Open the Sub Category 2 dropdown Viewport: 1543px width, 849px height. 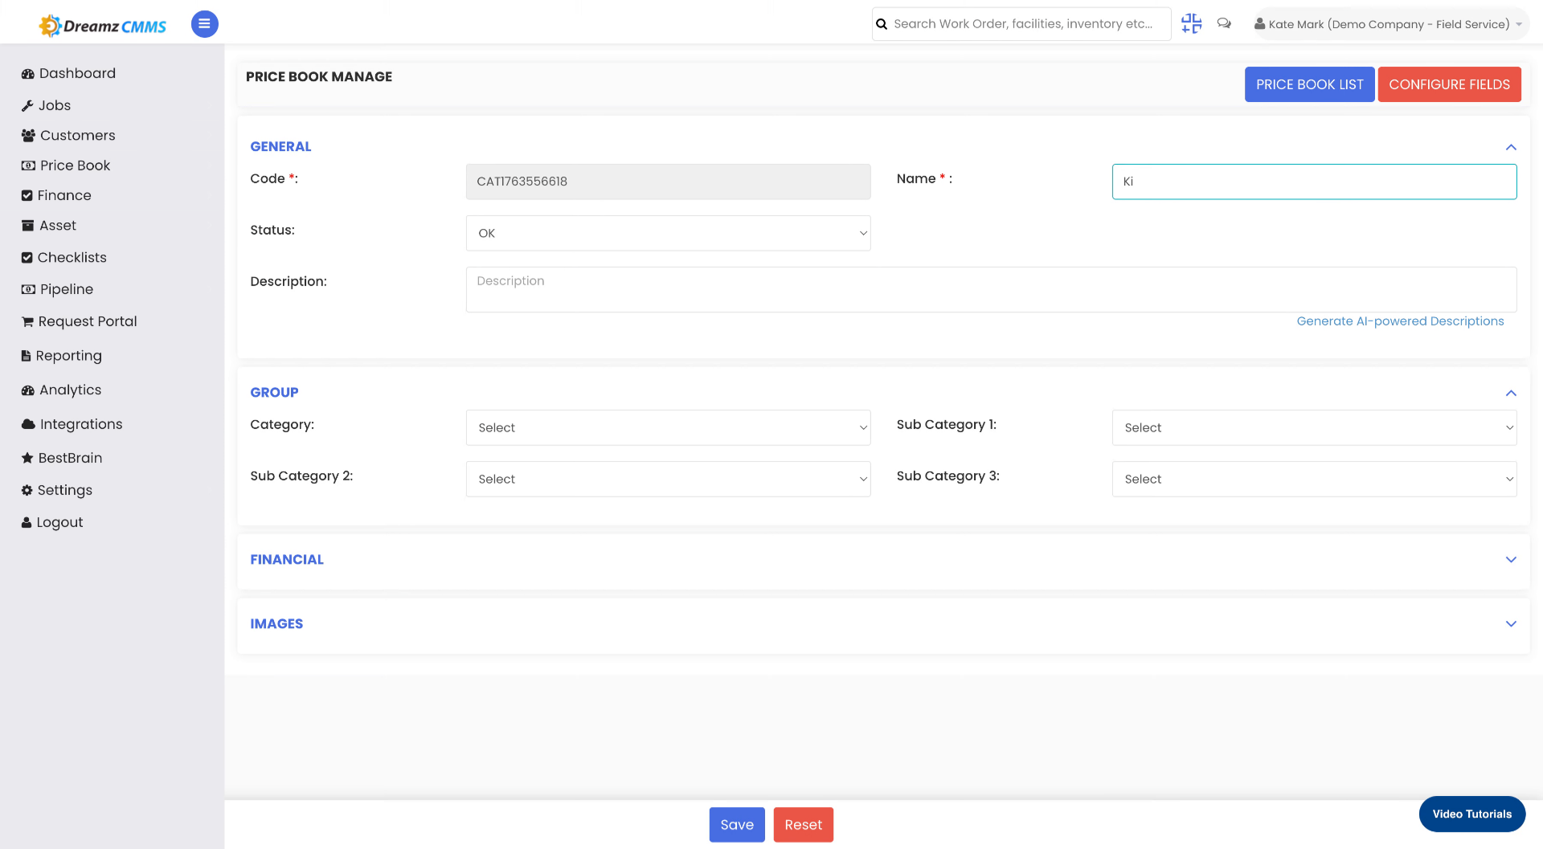(x=668, y=479)
